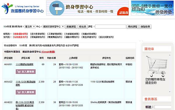This screenshot has width=175, height=110.
Task: Click the cart panel scroll-down arrow
Action: [170, 92]
